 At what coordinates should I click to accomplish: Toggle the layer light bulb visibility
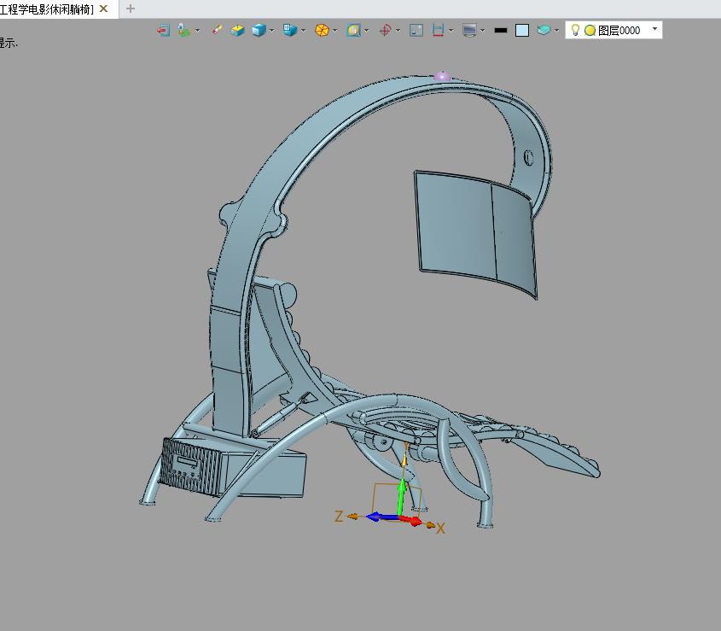[575, 30]
